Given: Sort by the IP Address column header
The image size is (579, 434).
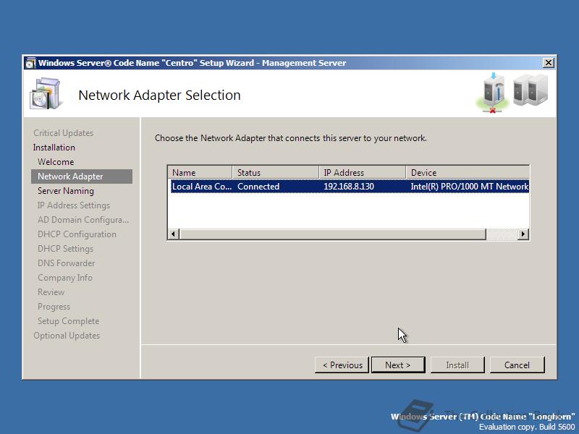Looking at the screenshot, I should tap(363, 173).
